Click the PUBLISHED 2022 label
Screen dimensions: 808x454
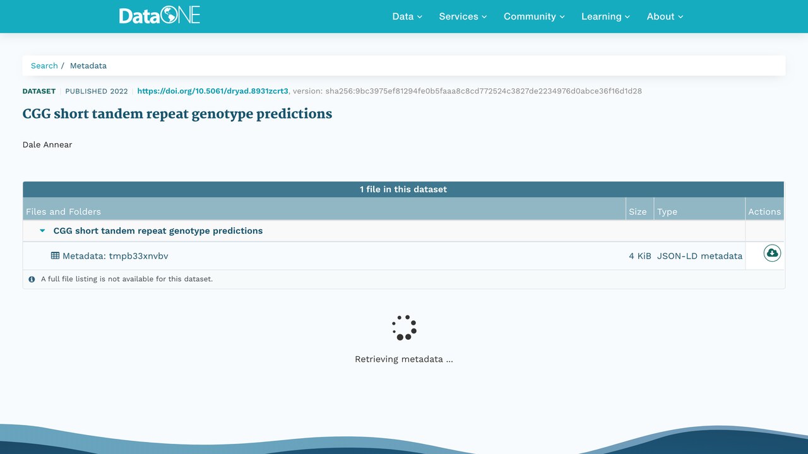(x=97, y=91)
